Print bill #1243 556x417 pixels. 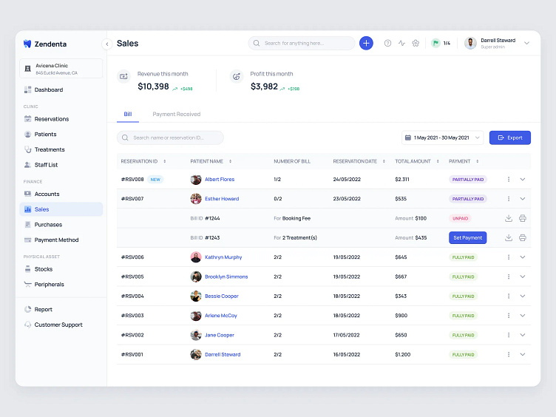point(522,237)
